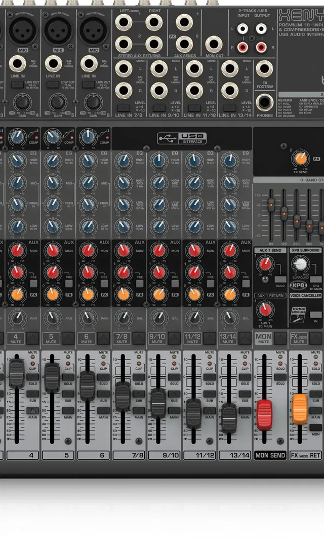Click the MON SEND SOLO button
The height and width of the screenshot is (547, 324).
(x=280, y=377)
